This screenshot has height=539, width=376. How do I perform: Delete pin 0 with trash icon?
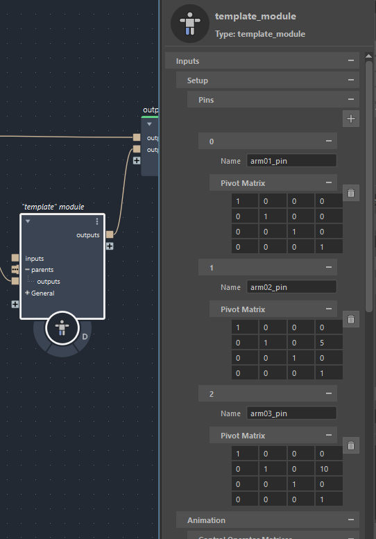pyautogui.click(x=350, y=193)
